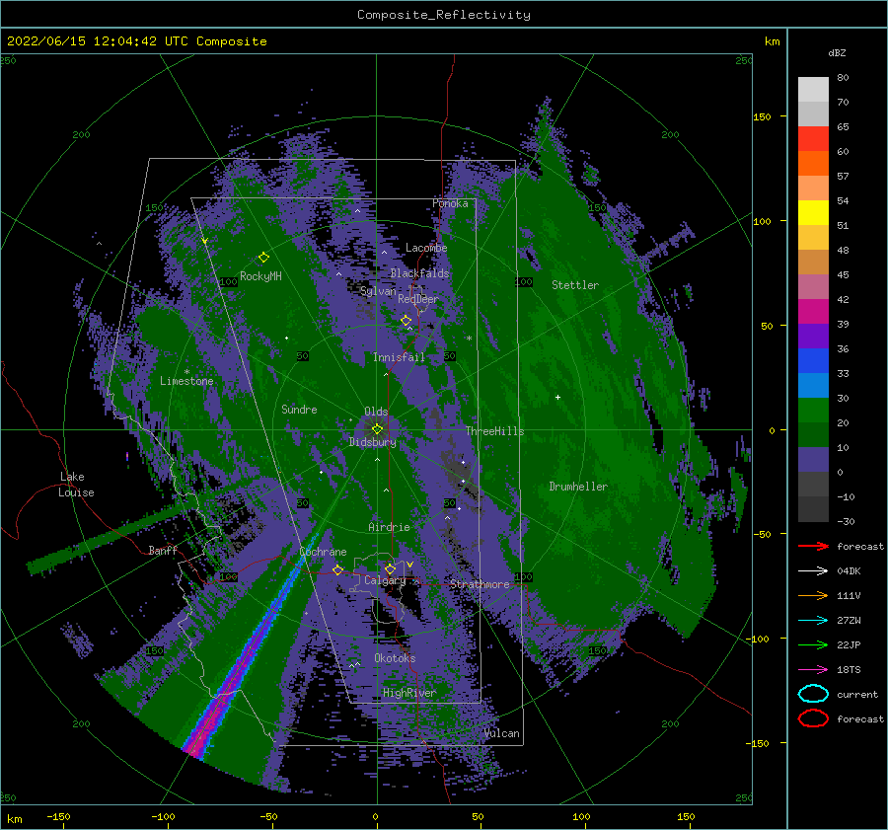The image size is (888, 830).
Task: Click the km unit label at bottom left
Action: tap(14, 819)
